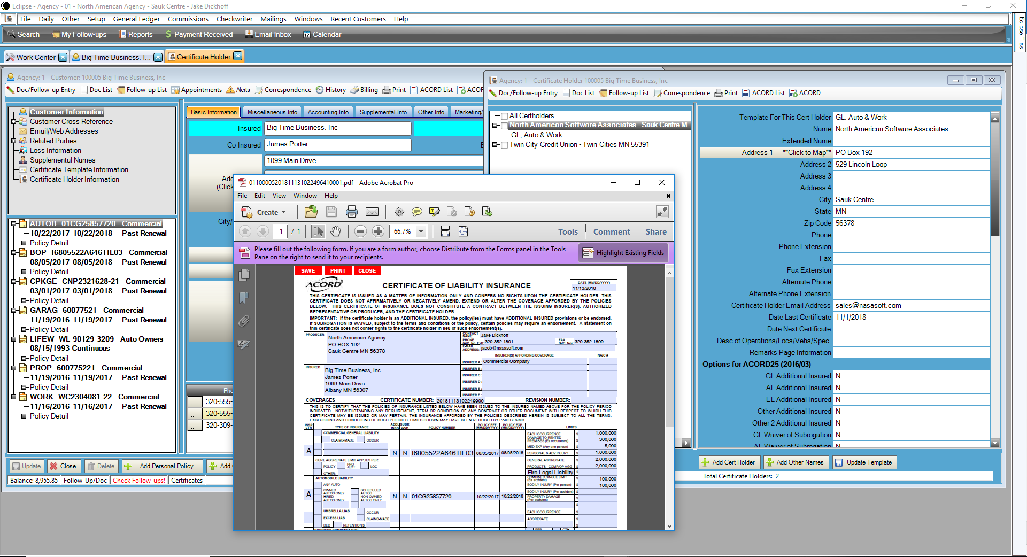
Task: Collapse the LIFEW WL-90129-3209 policy node
Action: coord(14,339)
